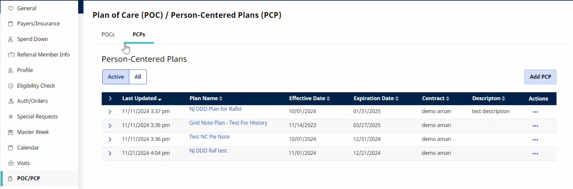Viewport: 573px width, 189px height.
Task: Open Master Week in the sidebar
Action: (33, 132)
